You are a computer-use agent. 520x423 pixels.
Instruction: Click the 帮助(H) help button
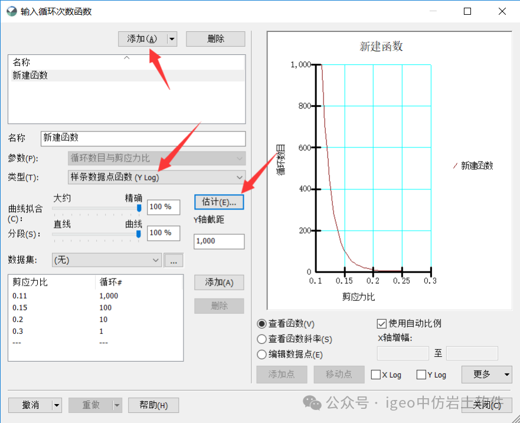[x=153, y=405]
